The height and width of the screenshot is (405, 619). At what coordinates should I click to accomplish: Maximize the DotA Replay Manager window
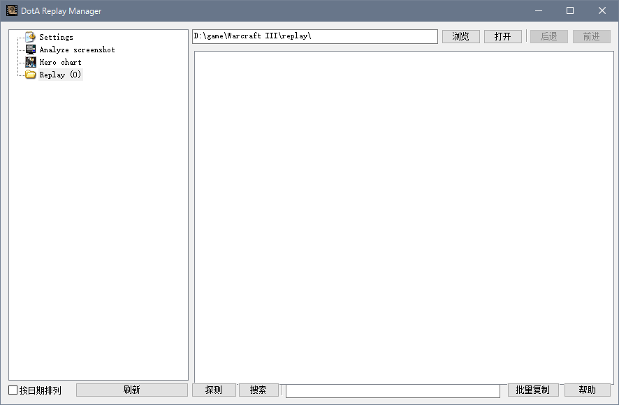point(570,10)
